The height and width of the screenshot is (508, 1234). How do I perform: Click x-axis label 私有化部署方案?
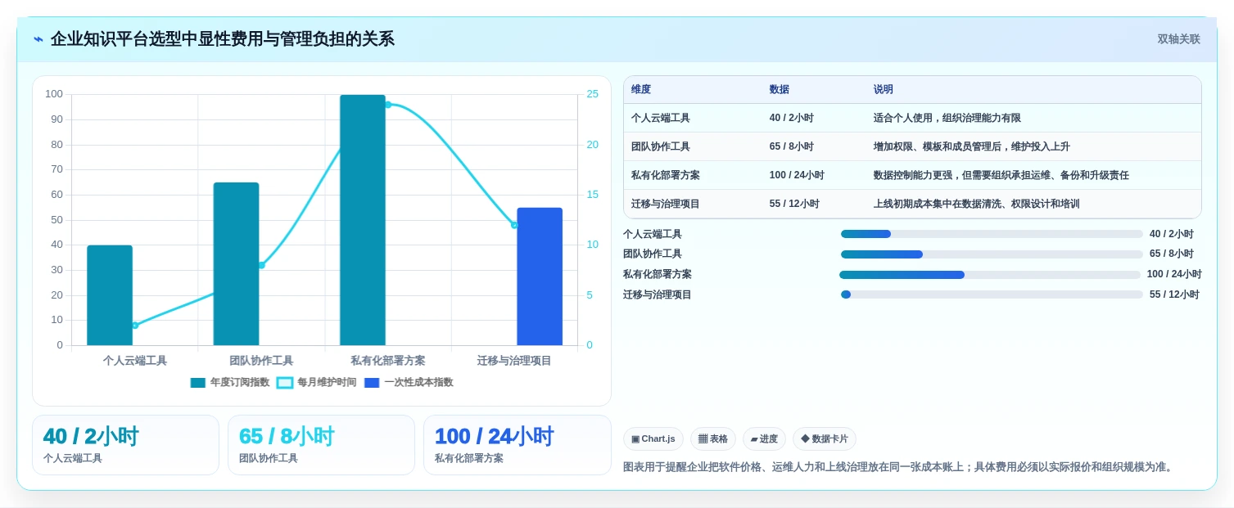tap(388, 361)
